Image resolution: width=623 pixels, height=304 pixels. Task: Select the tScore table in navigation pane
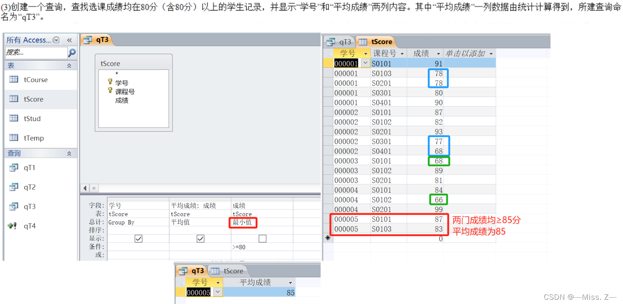(41, 99)
